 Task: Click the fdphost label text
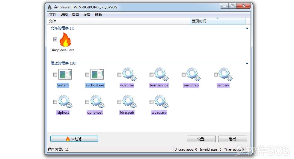click(x=63, y=112)
